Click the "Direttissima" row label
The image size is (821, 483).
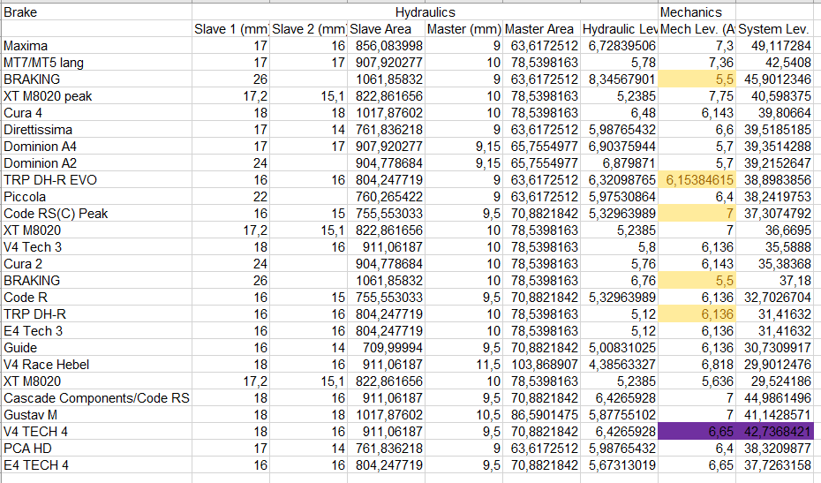click(x=37, y=130)
